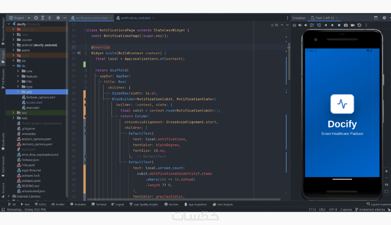
Task: Open App Inspection tool window
Action: pos(195,204)
